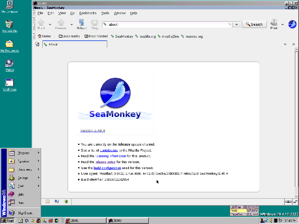Click into the URL address field
This screenshot has width=299, height=224.
[168, 24]
